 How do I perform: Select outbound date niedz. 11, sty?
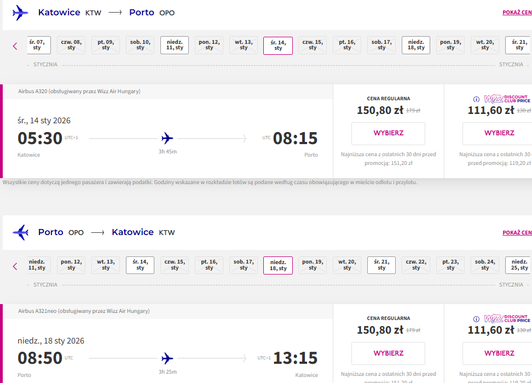click(175, 45)
